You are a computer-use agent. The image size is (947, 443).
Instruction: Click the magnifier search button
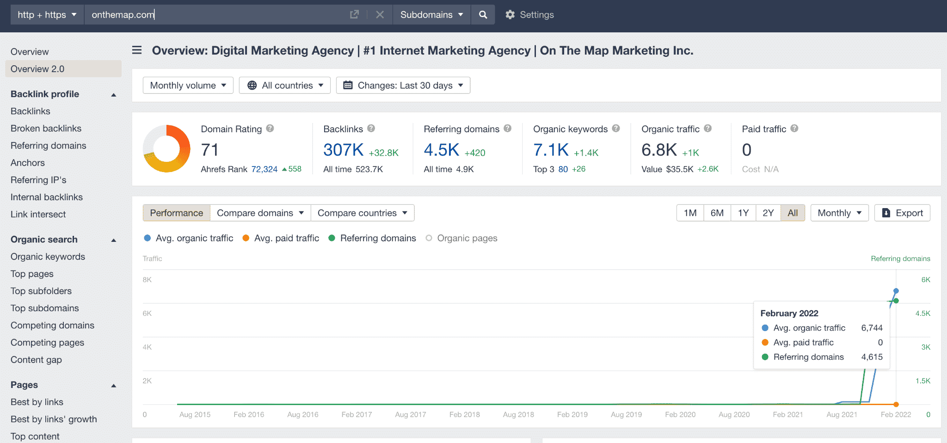[x=483, y=14]
